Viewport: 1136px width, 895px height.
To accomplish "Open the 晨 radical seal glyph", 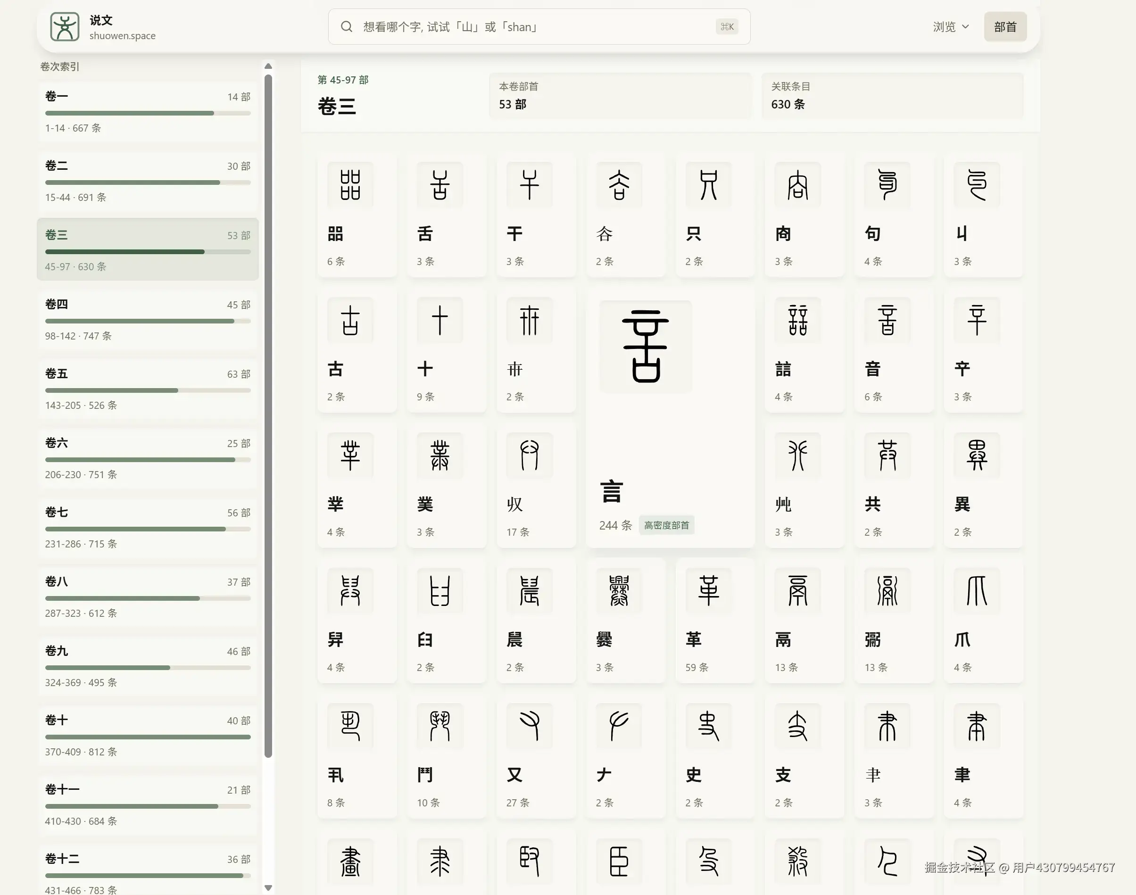I will [x=529, y=590].
